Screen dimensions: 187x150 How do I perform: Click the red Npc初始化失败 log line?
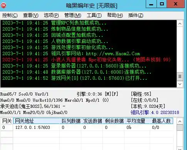pos(86,60)
